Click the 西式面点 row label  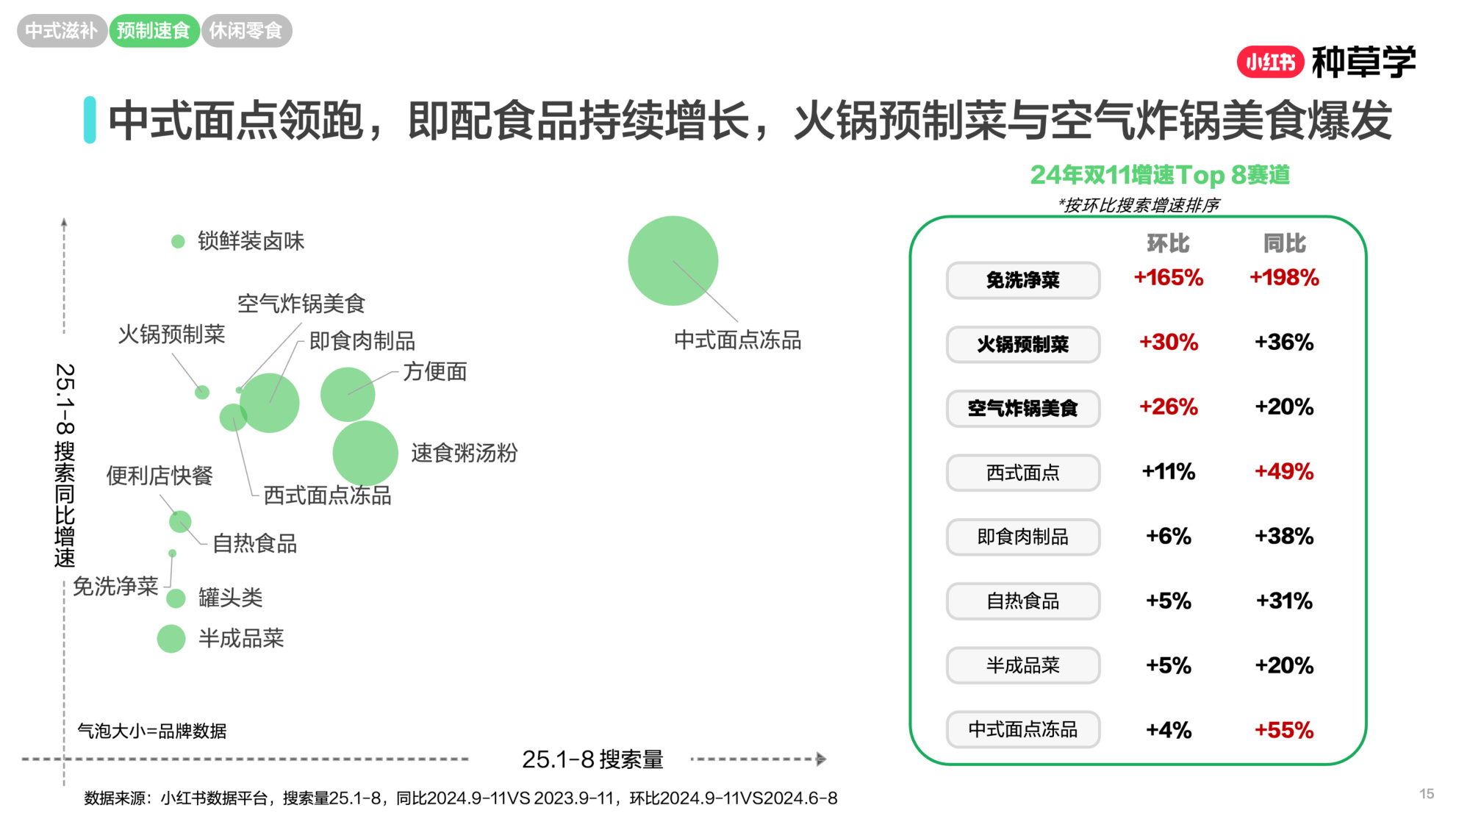click(1023, 473)
